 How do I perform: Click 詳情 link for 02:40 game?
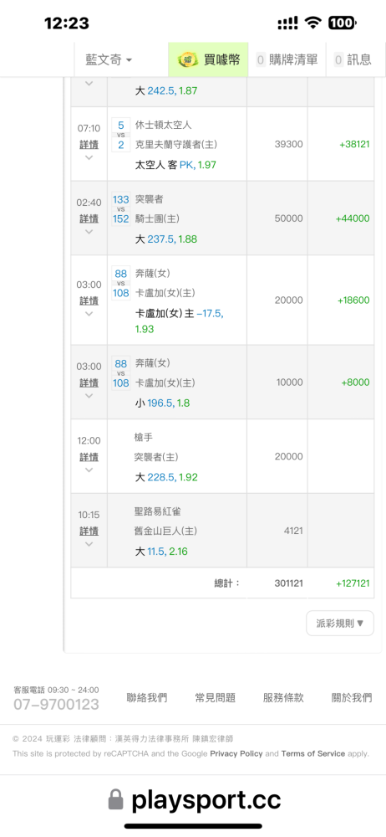89,218
